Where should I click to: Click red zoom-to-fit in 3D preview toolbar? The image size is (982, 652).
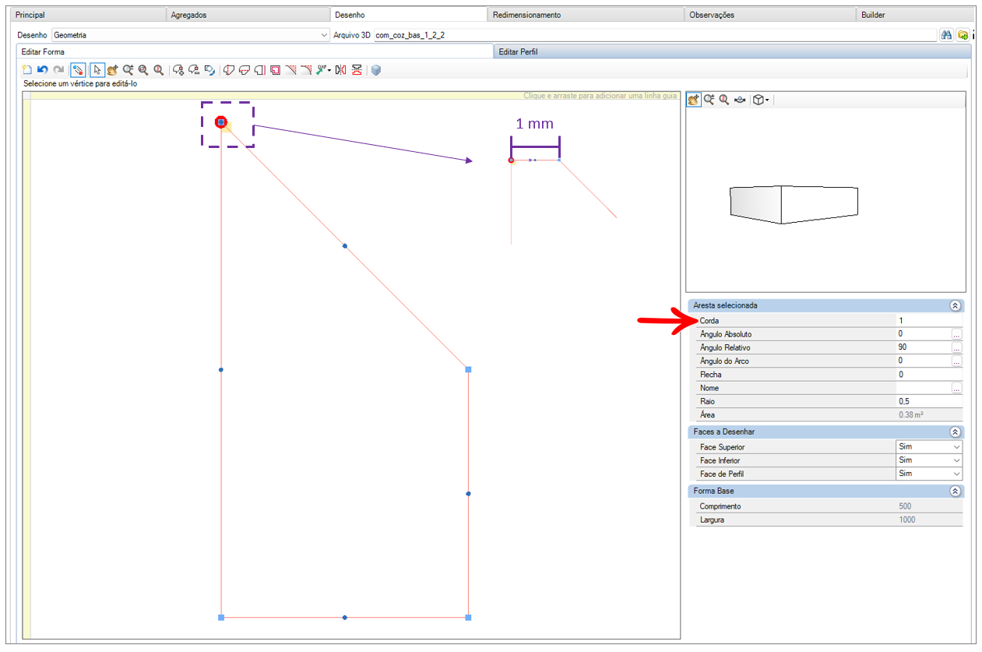724,100
